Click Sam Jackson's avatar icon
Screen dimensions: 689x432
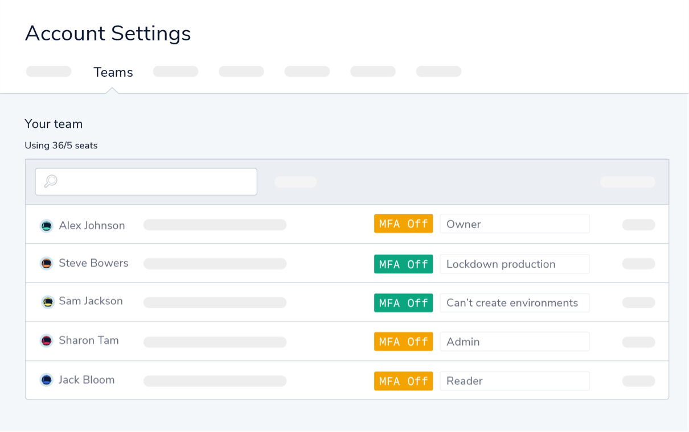click(46, 302)
